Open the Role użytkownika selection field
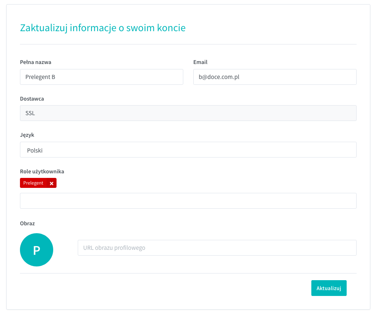 coord(188,201)
